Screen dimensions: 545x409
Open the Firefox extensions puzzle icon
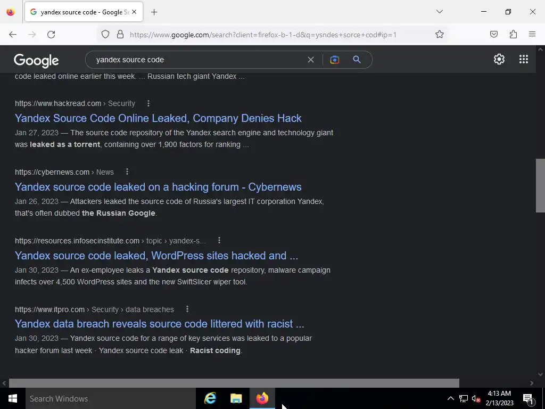[513, 34]
